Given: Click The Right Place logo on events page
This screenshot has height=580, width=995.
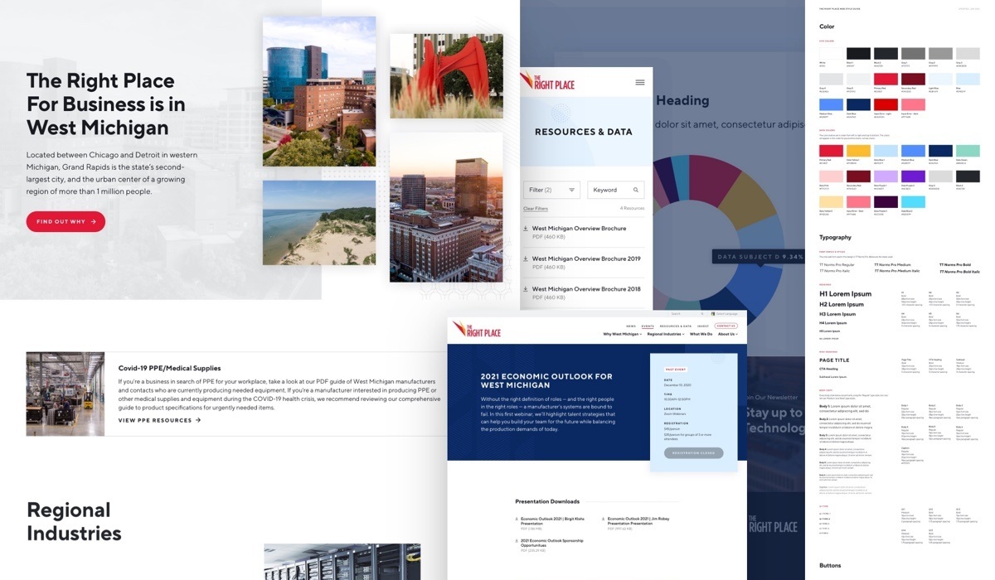Looking at the screenshot, I should coord(477,330).
